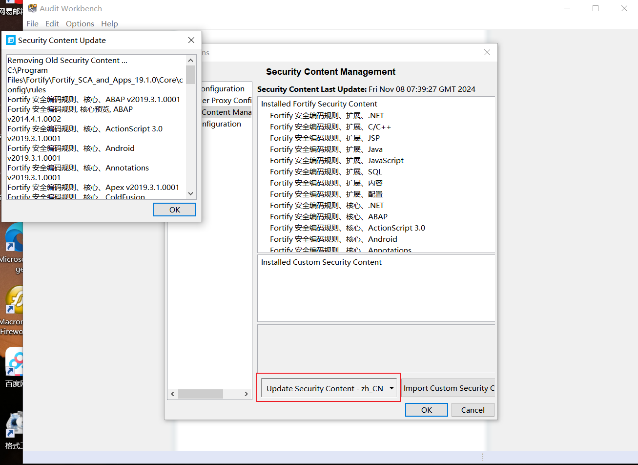Select the Security Content Management tree item
Image resolution: width=638 pixels, height=465 pixels.
click(x=226, y=112)
